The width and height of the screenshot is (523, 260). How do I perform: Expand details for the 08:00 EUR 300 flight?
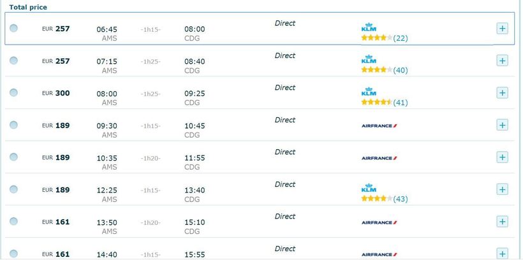coord(502,93)
